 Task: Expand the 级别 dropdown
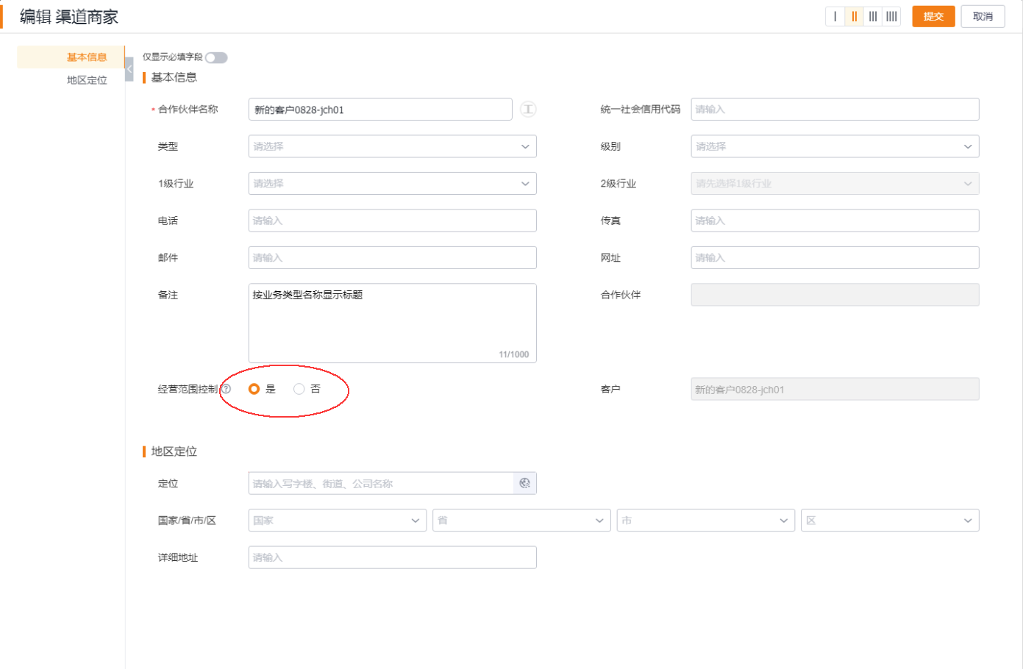pos(835,146)
